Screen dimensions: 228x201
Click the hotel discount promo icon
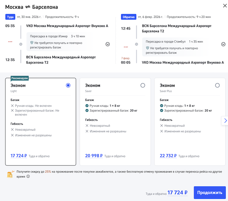coord(10,174)
